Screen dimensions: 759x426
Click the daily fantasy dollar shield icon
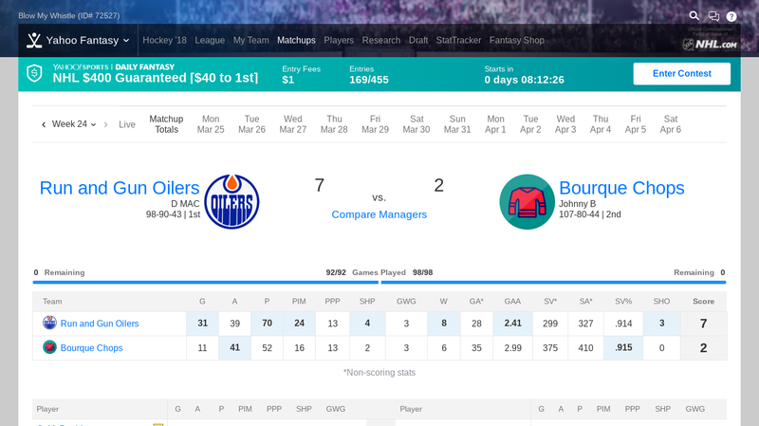tap(34, 74)
